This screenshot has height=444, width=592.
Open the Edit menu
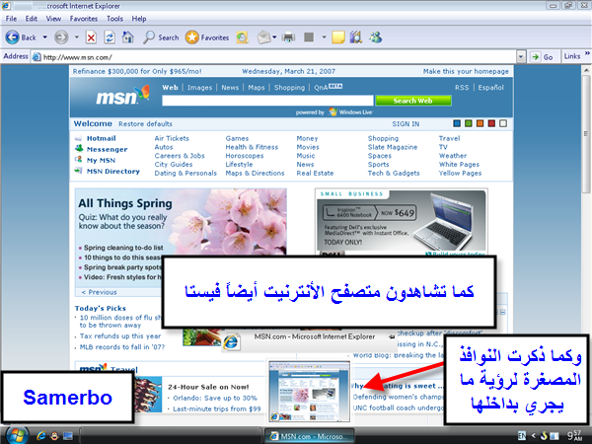(32, 19)
